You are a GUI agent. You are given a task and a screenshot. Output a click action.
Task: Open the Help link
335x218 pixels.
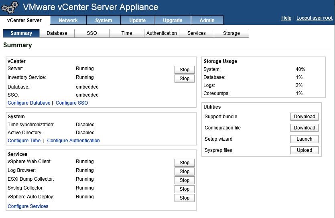[286, 18]
